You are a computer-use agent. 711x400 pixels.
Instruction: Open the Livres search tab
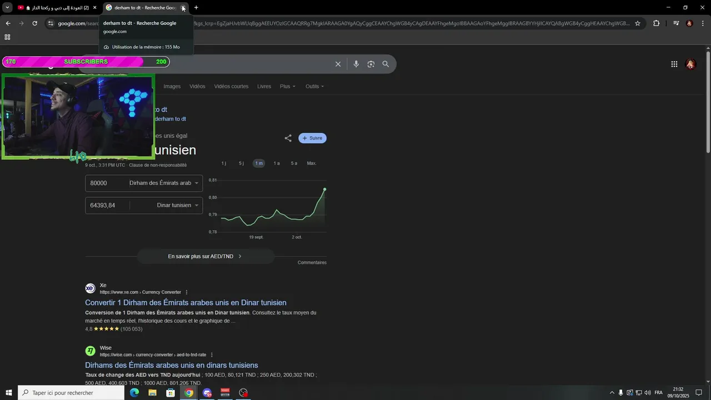(264, 86)
